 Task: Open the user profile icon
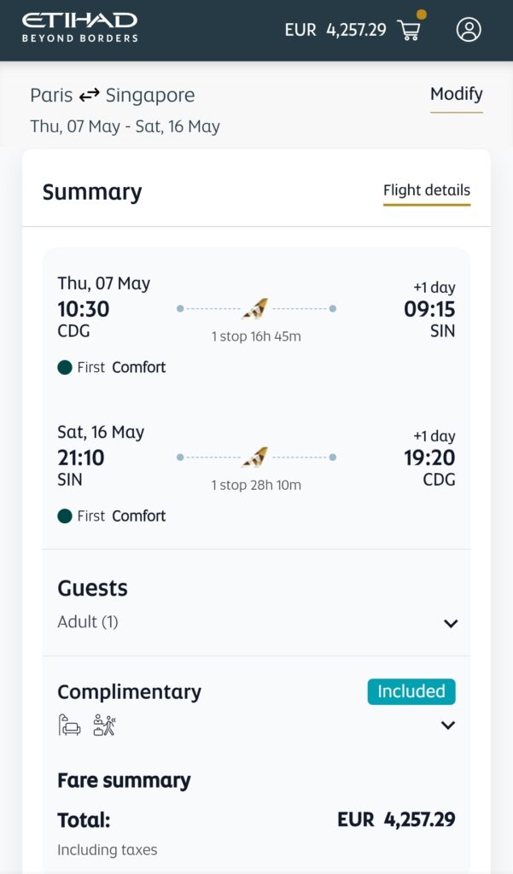click(469, 30)
